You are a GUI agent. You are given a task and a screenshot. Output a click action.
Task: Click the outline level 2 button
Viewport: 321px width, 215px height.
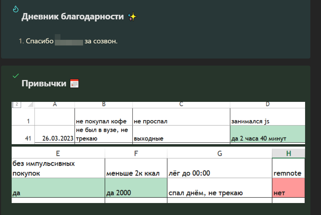pyautogui.click(x=17, y=104)
